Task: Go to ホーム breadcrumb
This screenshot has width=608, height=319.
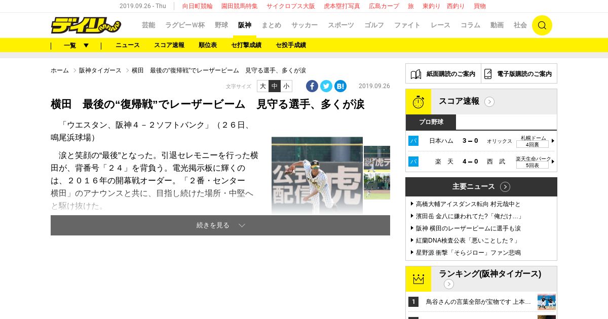Action: click(60, 70)
